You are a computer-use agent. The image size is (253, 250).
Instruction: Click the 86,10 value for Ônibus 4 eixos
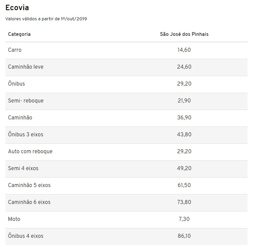click(x=184, y=236)
